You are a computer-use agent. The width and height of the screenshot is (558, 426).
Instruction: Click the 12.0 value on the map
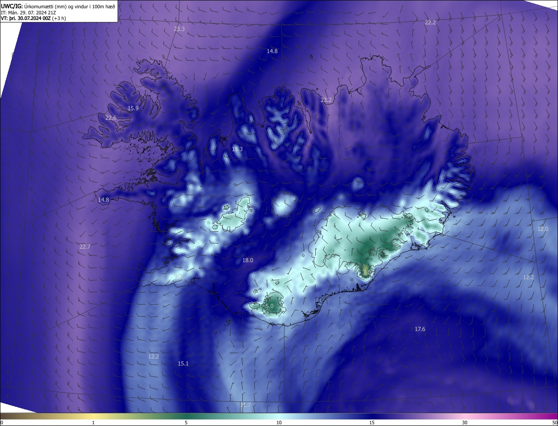pyautogui.click(x=543, y=229)
